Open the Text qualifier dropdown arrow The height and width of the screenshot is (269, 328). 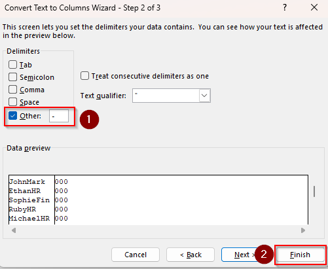[x=204, y=96]
